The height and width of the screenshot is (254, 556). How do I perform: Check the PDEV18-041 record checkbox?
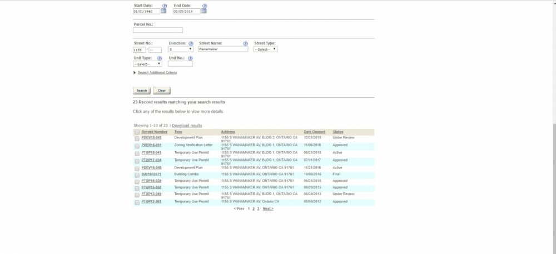pos(137,138)
